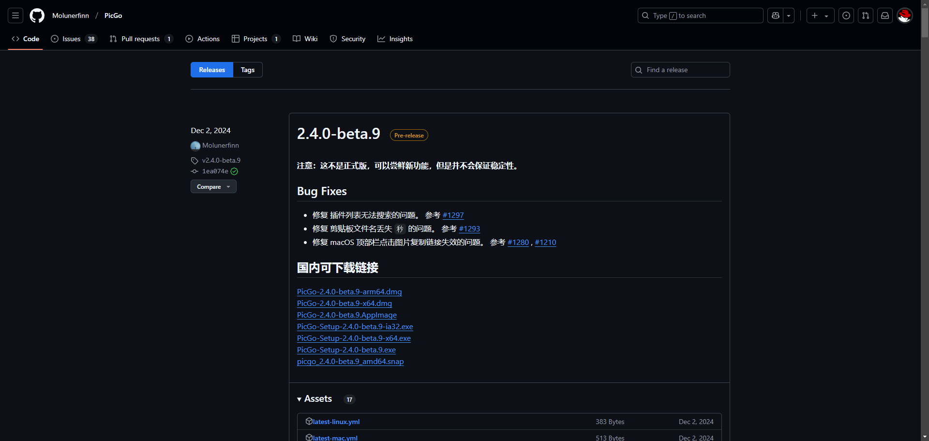Open the hamburger navigation menu
Viewport: 929px width, 441px height.
pos(15,15)
